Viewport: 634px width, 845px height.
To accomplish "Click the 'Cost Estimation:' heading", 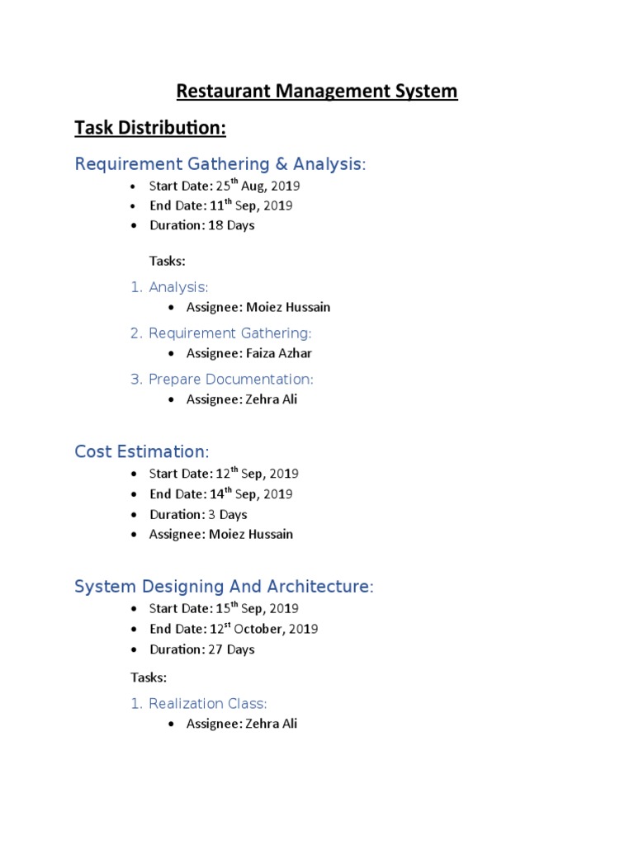I will [x=142, y=451].
